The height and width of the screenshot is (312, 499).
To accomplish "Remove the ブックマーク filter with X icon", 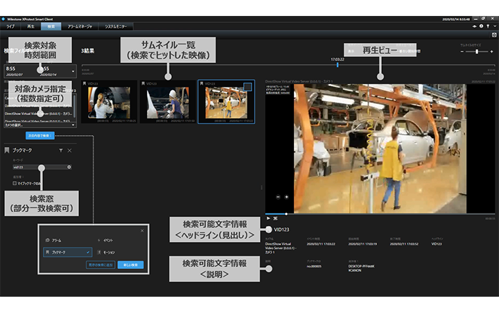I will click(69, 150).
